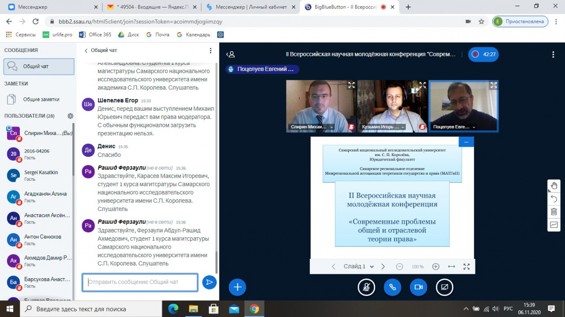This screenshot has height=317, width=565.
Task: Open the chat three-dots options menu
Action: pyautogui.click(x=211, y=51)
